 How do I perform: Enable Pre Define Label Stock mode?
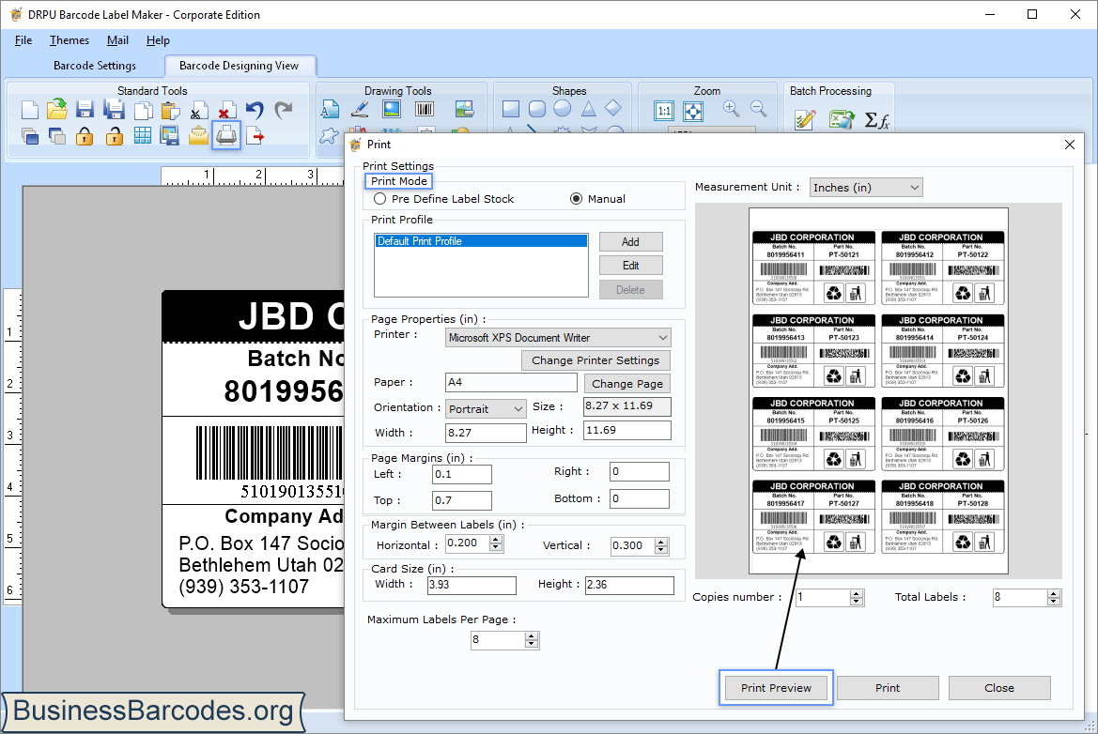[381, 198]
